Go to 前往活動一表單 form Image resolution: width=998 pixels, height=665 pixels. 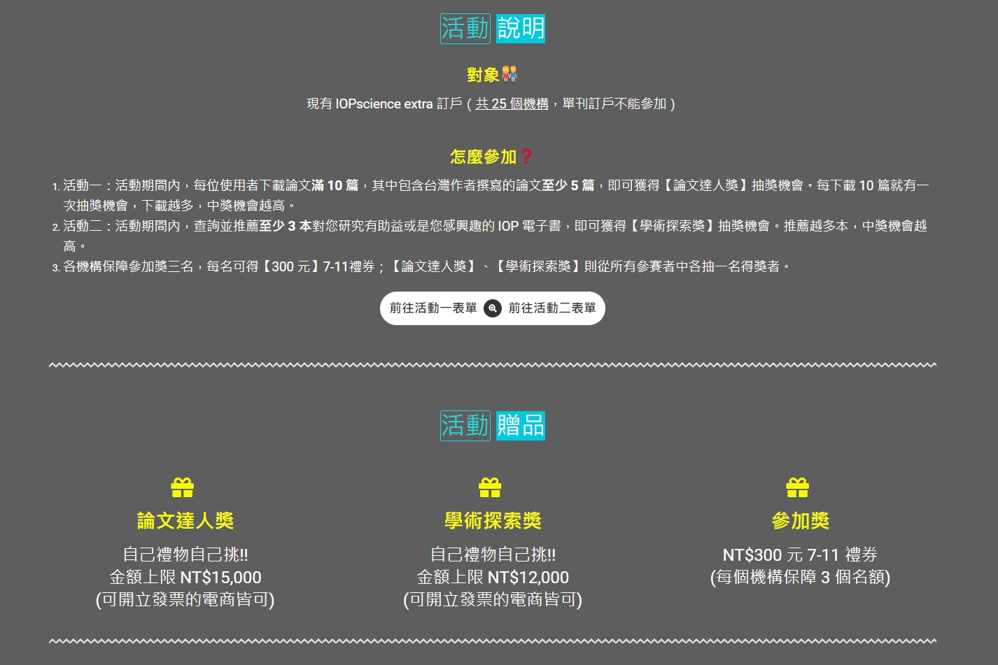point(433,308)
